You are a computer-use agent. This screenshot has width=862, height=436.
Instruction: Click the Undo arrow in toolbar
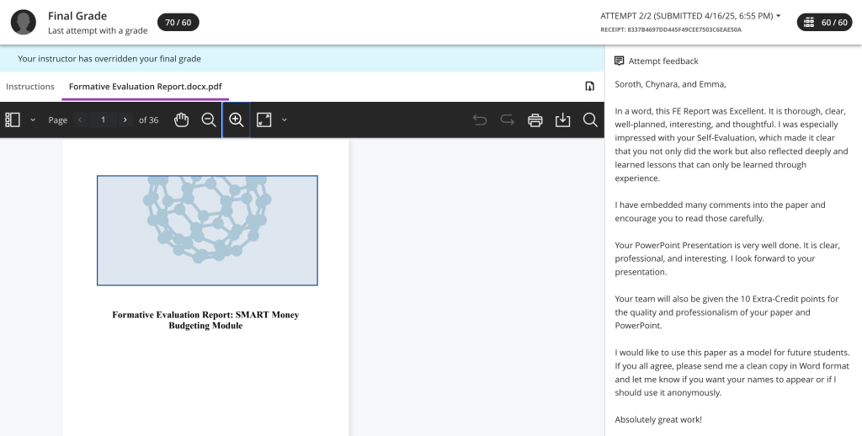pos(480,120)
